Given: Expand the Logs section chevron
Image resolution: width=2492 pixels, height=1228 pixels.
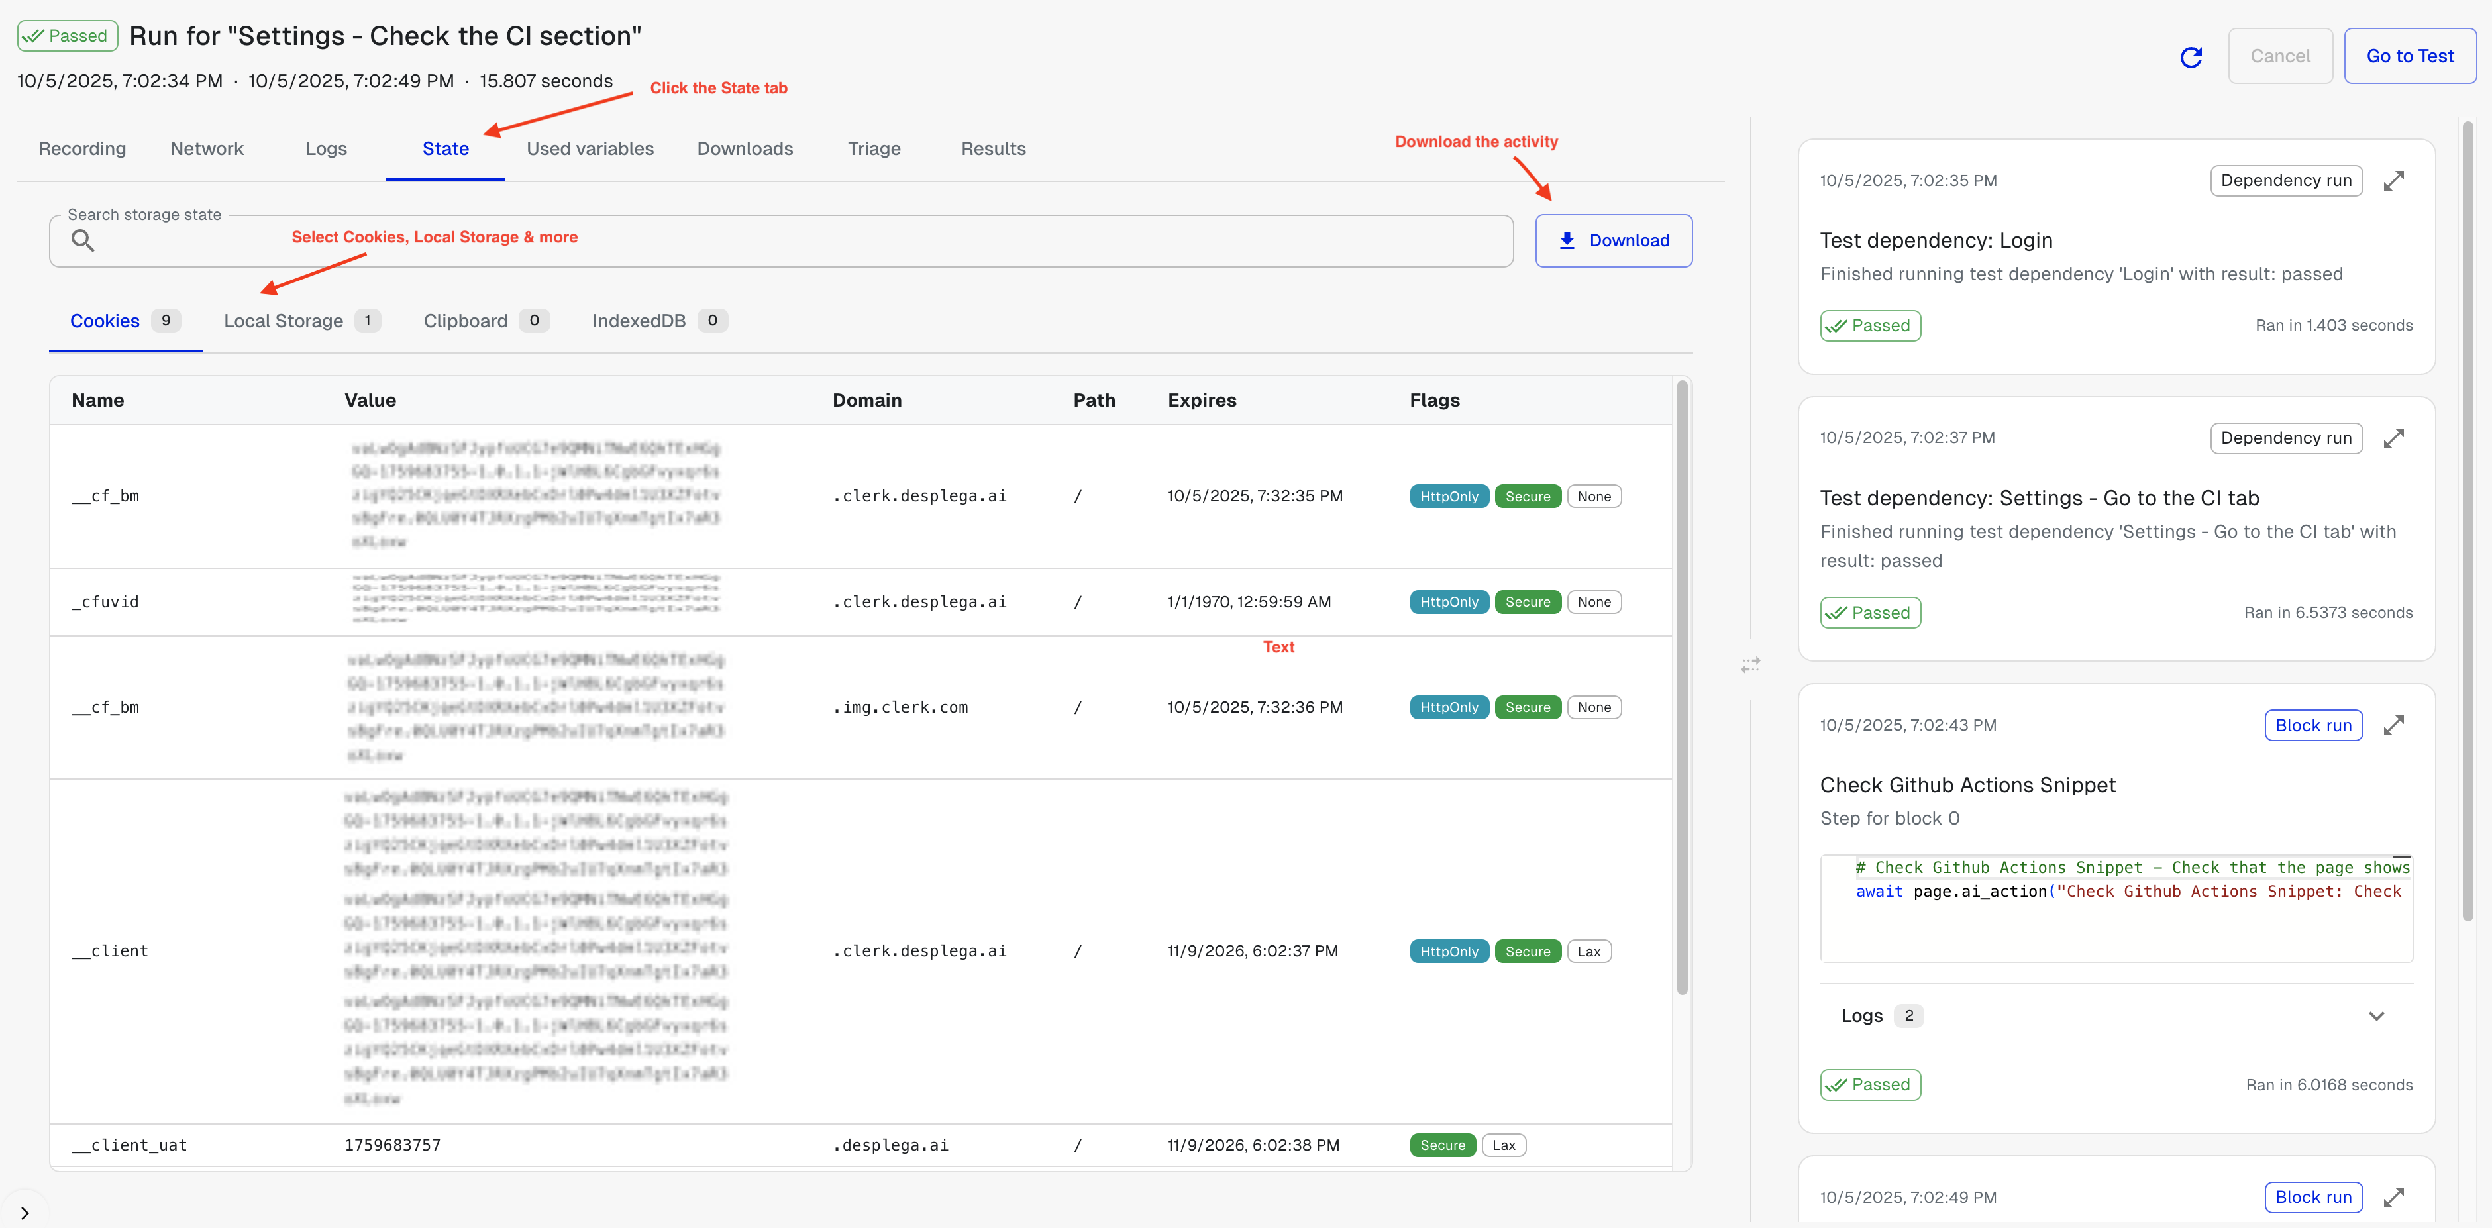Looking at the screenshot, I should coord(2376,1015).
